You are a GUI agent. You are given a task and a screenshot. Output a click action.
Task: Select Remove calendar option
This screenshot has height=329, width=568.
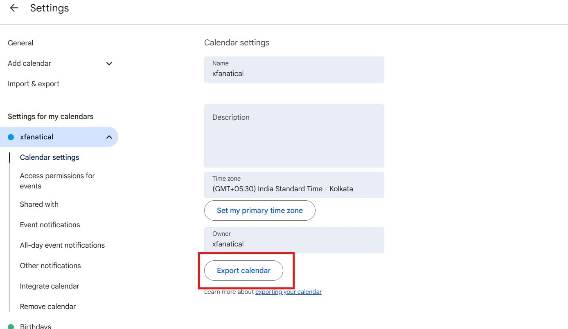(48, 307)
